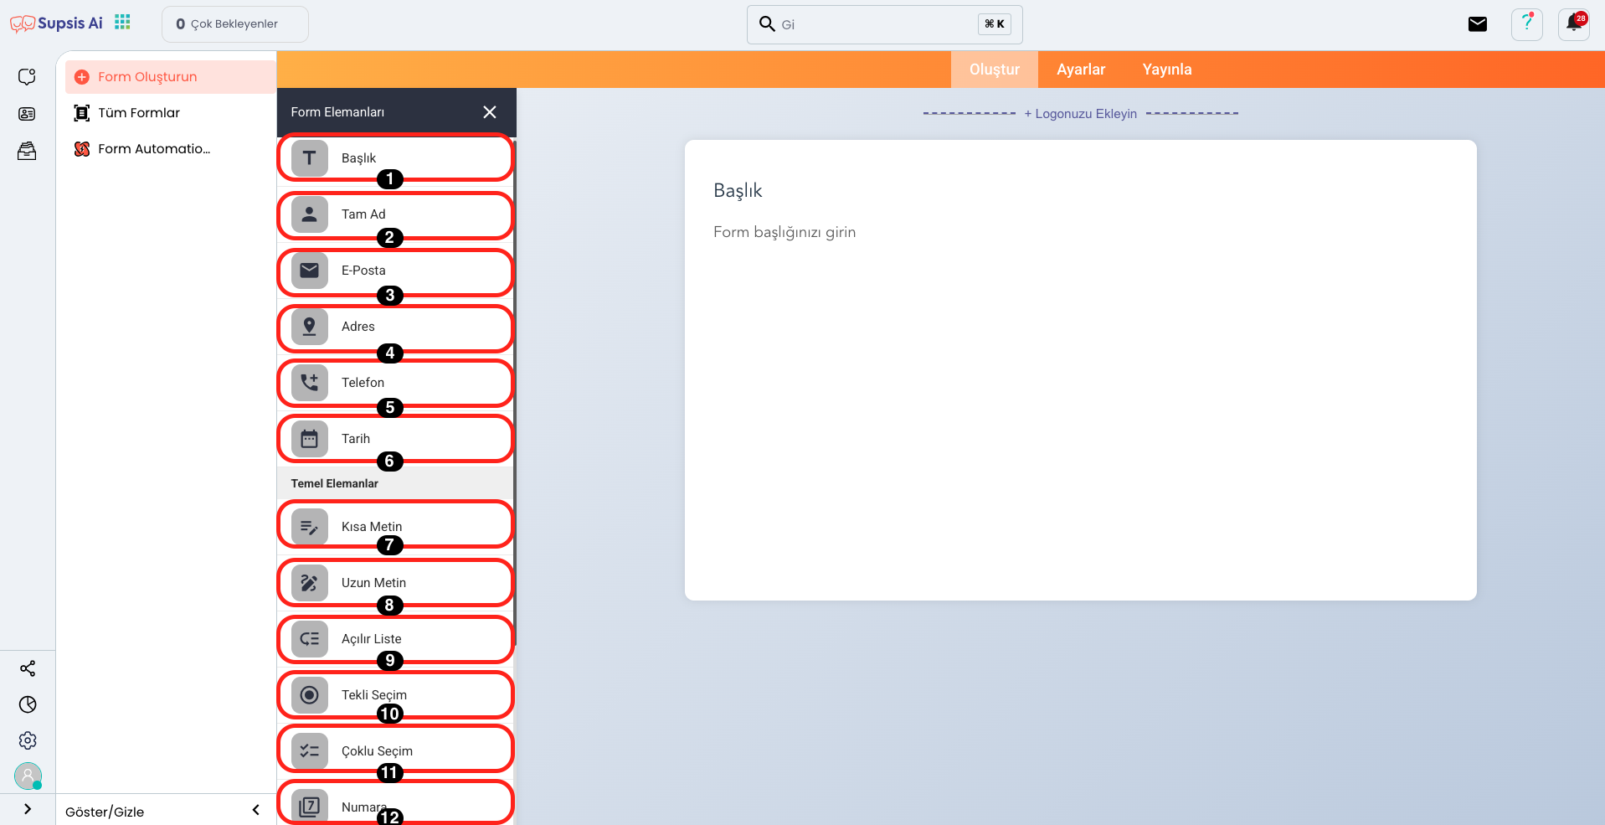
Task: Add the Tam Ad form element
Action: [x=395, y=214]
